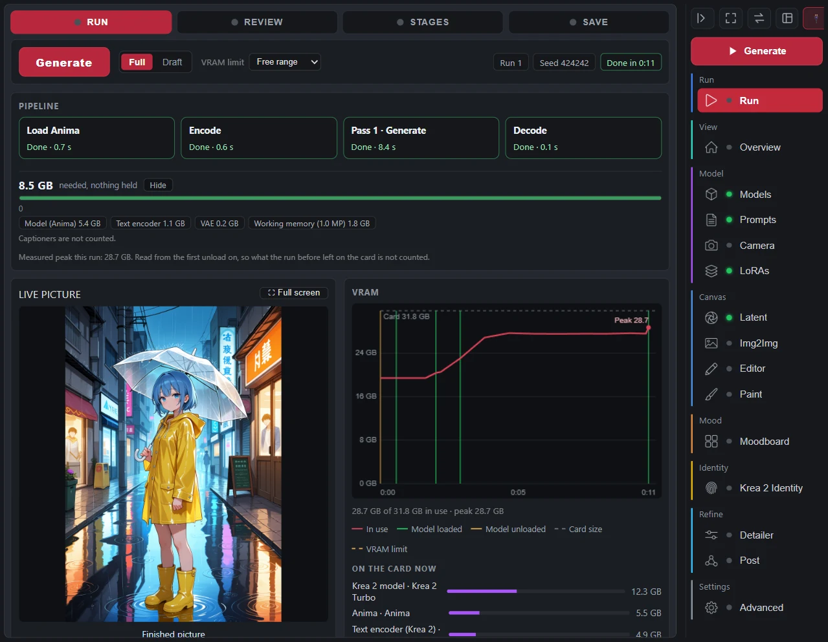828x642 pixels.
Task: Click the Advanced gear icon
Action: 711,608
